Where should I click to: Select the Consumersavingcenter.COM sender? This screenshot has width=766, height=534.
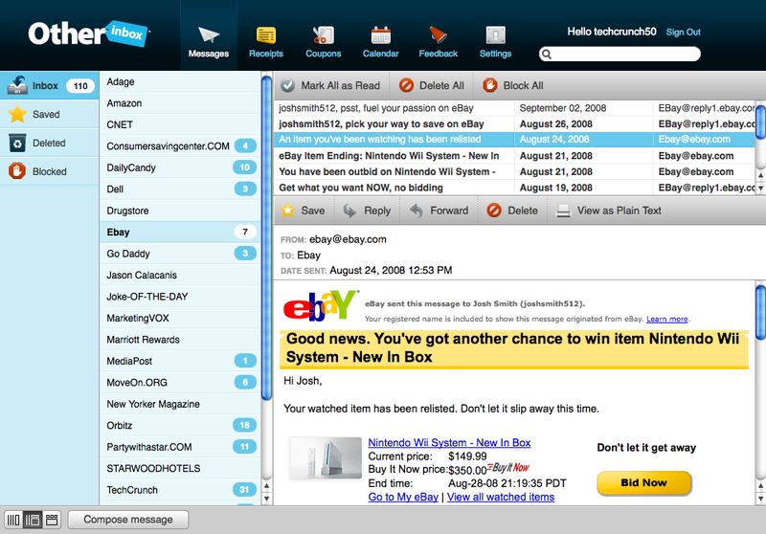point(180,146)
